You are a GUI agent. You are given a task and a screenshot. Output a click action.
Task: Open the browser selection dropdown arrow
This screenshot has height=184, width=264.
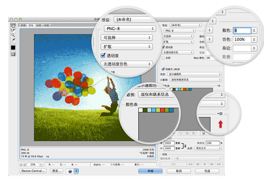[76, 171]
